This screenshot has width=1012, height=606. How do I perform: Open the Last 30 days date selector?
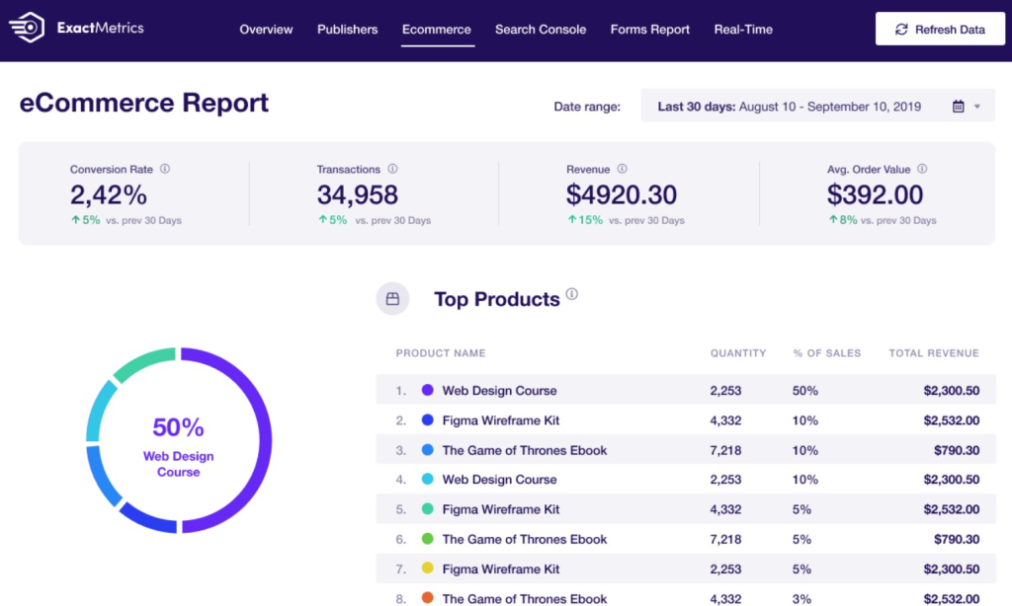[x=789, y=107]
